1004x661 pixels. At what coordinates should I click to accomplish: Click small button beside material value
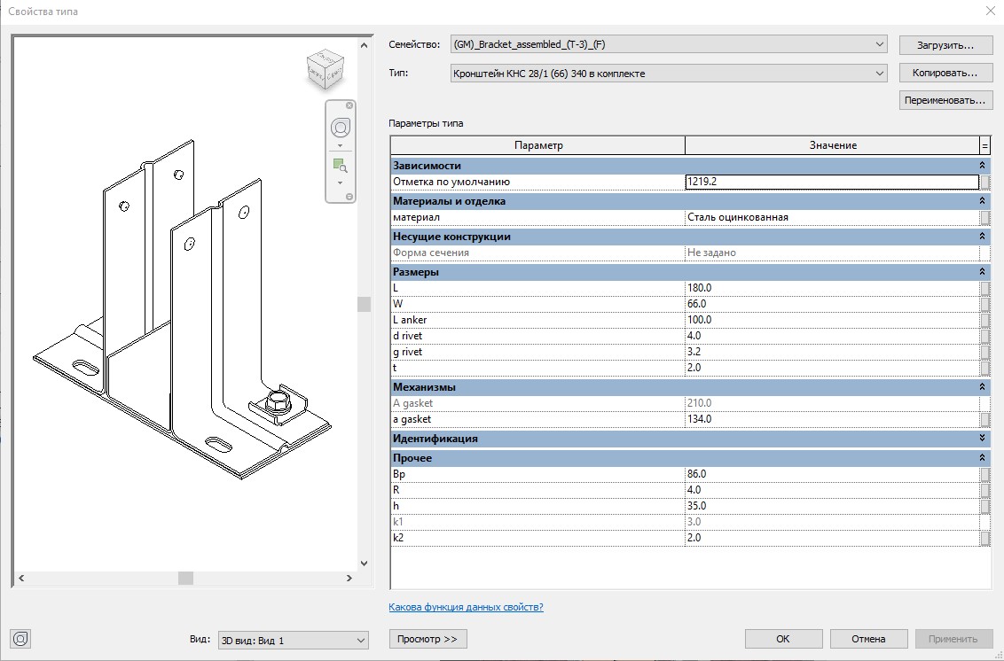point(984,217)
